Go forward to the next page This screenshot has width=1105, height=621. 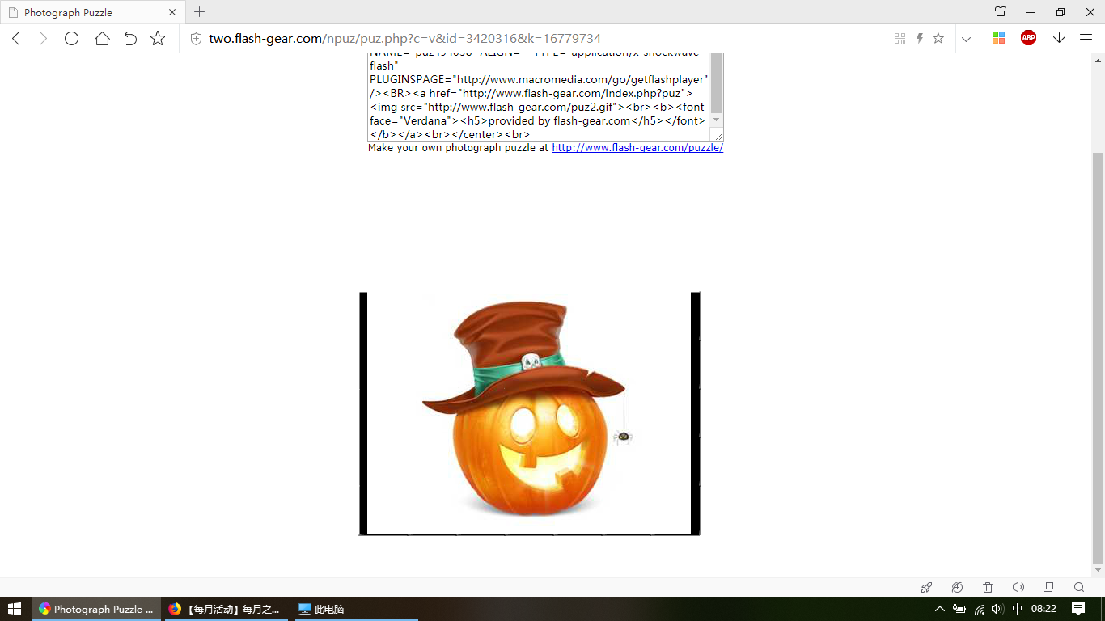43,38
